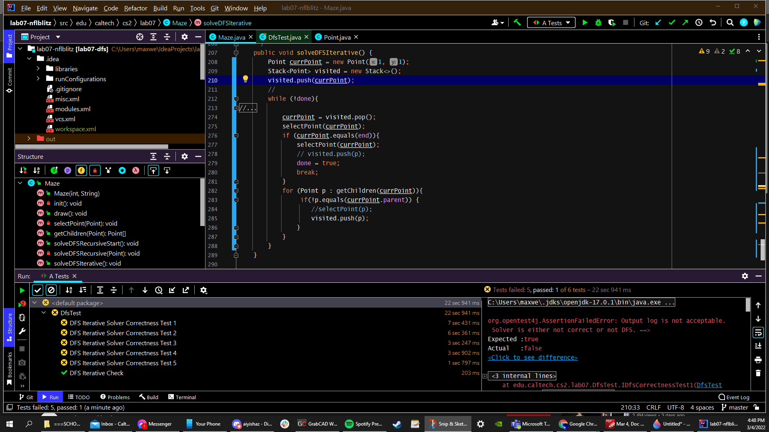Click the light bulb quick-fix icon

tap(246, 79)
